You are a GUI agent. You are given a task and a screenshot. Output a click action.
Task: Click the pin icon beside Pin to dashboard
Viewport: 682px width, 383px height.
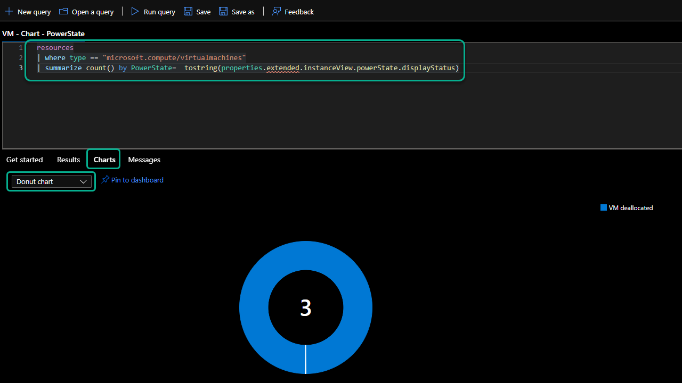tap(105, 180)
